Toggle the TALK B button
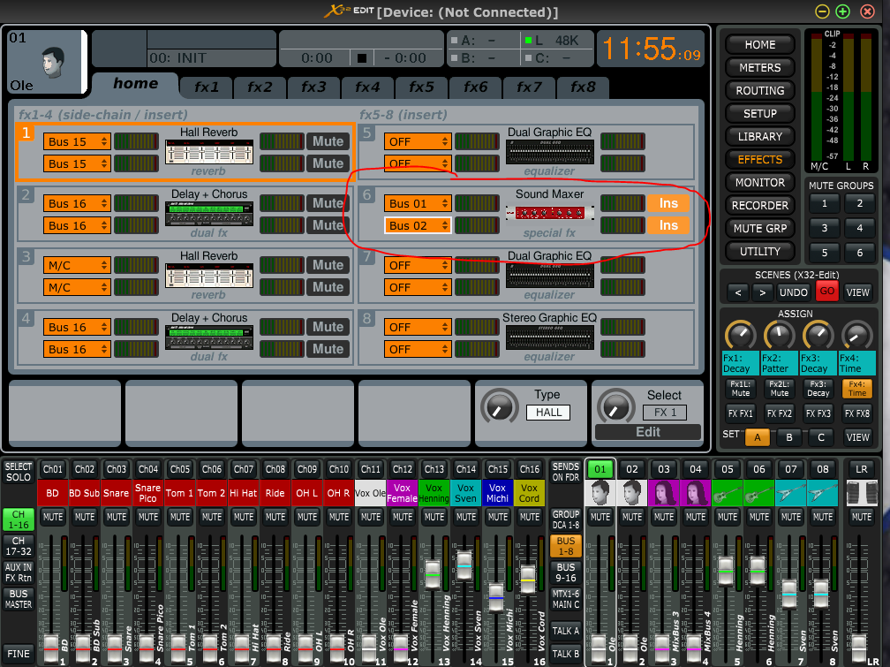The height and width of the screenshot is (667, 890). pos(565,654)
